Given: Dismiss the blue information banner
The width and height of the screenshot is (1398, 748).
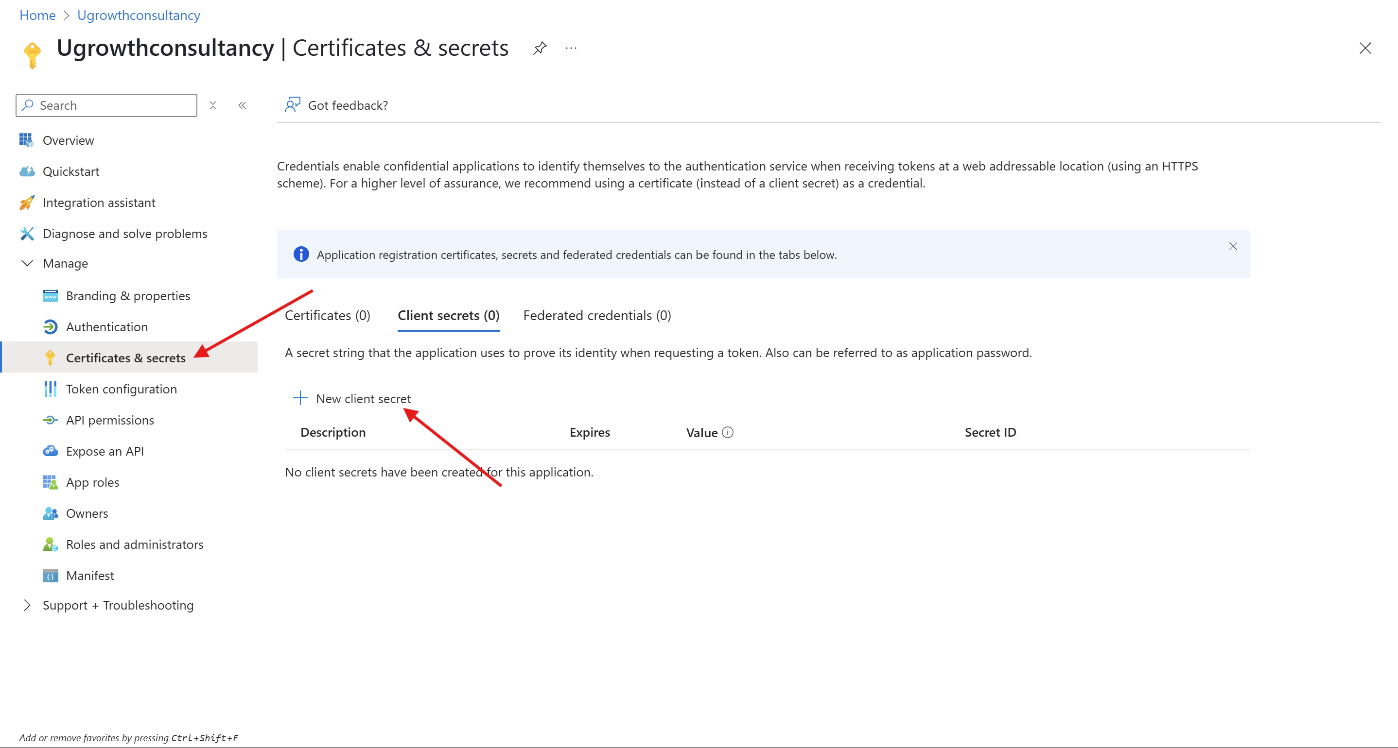Looking at the screenshot, I should coord(1233,246).
